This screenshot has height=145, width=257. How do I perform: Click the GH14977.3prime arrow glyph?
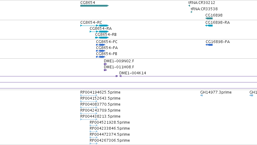coord(201,96)
